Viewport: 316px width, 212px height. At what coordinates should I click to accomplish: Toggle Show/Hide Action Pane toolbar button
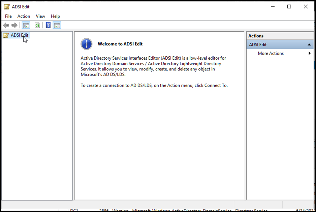(57, 25)
